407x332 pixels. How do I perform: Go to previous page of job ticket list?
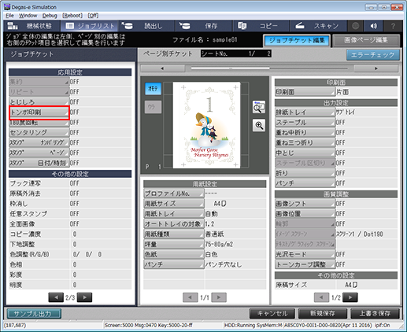pyautogui.click(x=56, y=297)
